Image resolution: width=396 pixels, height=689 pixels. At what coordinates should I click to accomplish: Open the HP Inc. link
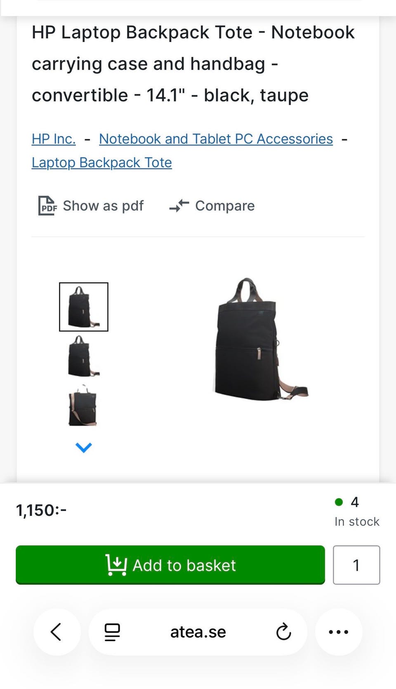click(54, 139)
